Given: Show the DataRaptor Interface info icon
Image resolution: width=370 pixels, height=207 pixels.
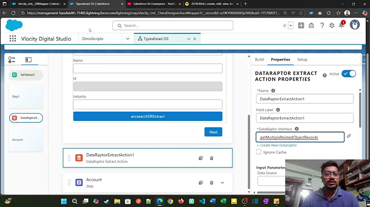Looking at the screenshot, I should pos(297,129).
